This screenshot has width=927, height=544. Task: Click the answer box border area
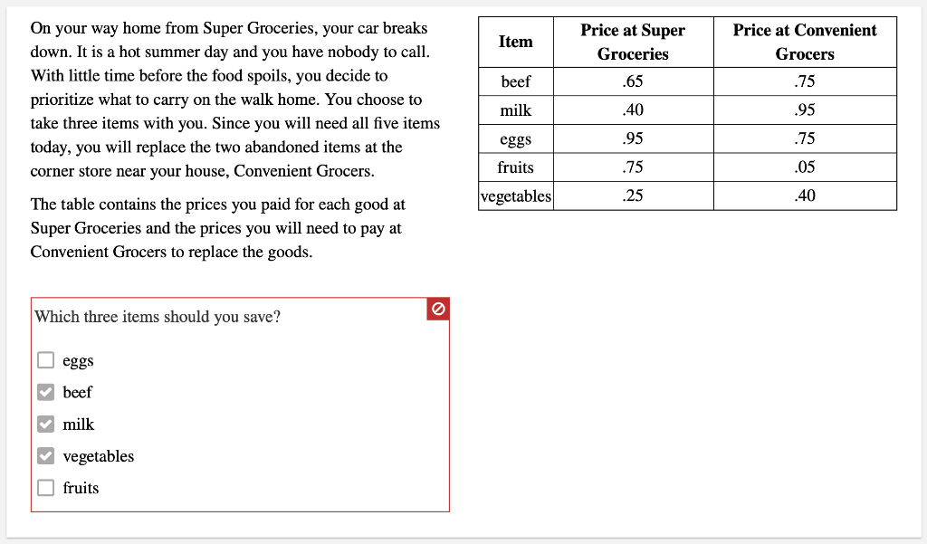tap(240, 511)
